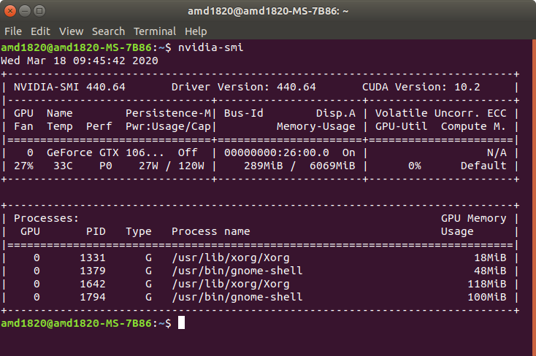
Task: Click the Type column header
Action: (x=139, y=231)
